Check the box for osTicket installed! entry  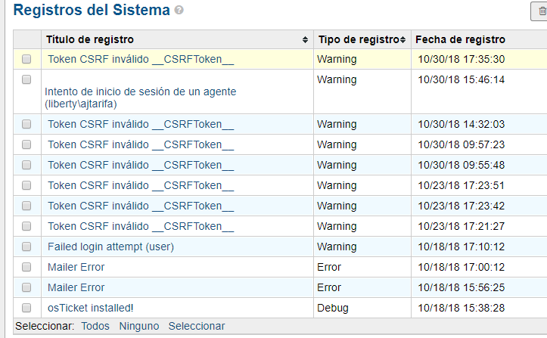pos(26,308)
